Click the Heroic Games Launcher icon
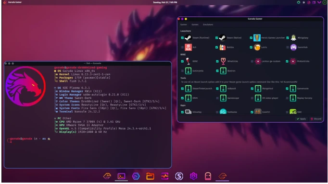The width and height of the screenshot is (328, 184). click(257, 38)
